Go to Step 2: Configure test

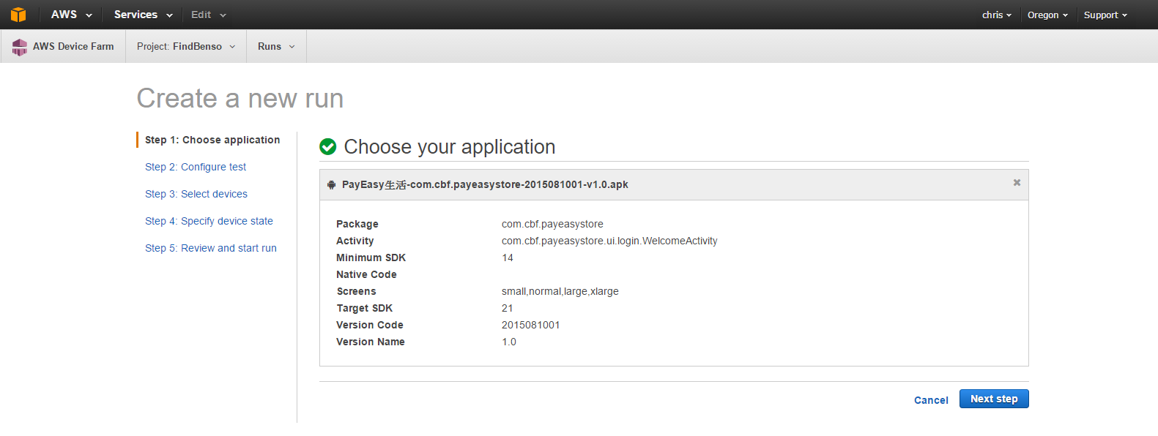(x=196, y=167)
